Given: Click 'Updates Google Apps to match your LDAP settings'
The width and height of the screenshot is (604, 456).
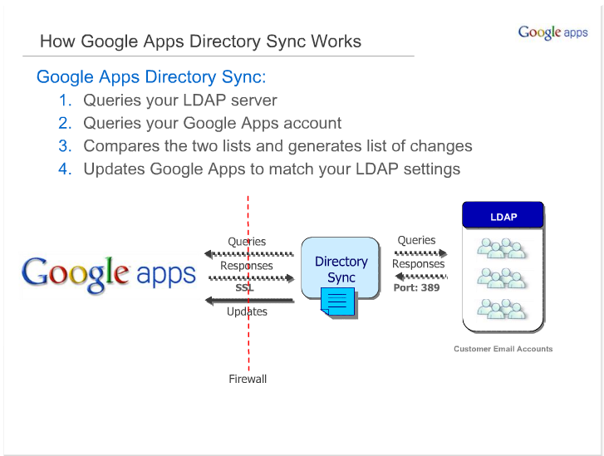Looking at the screenshot, I should tap(272, 169).
